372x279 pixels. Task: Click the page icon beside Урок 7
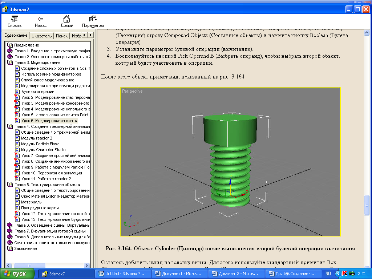pos(17,155)
